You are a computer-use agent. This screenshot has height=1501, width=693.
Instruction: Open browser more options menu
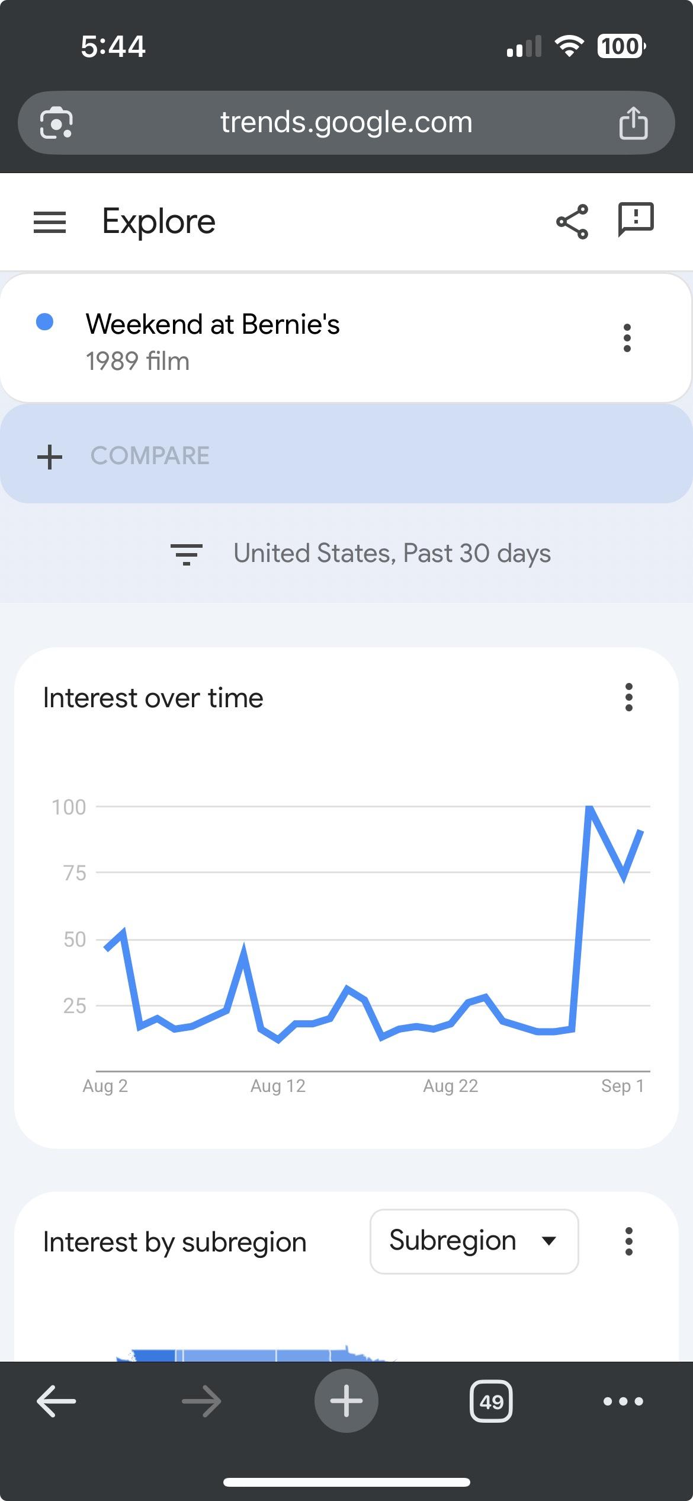(623, 1401)
